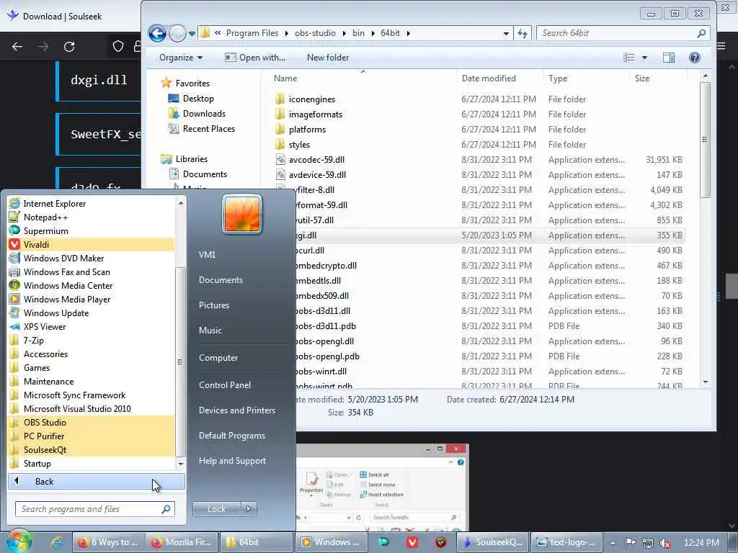Click the Windows Start orb

(19, 541)
